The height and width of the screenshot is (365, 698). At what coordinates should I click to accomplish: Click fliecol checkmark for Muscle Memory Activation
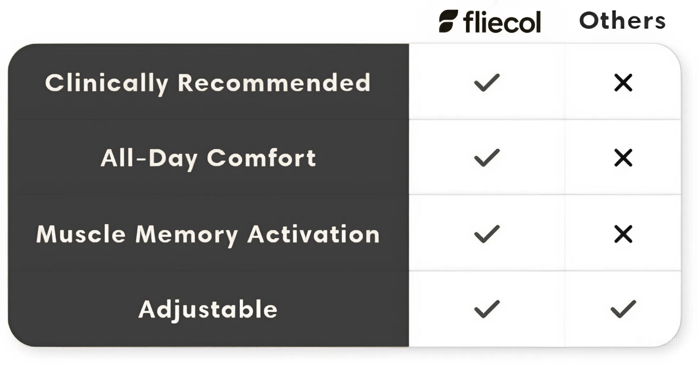coord(487,234)
